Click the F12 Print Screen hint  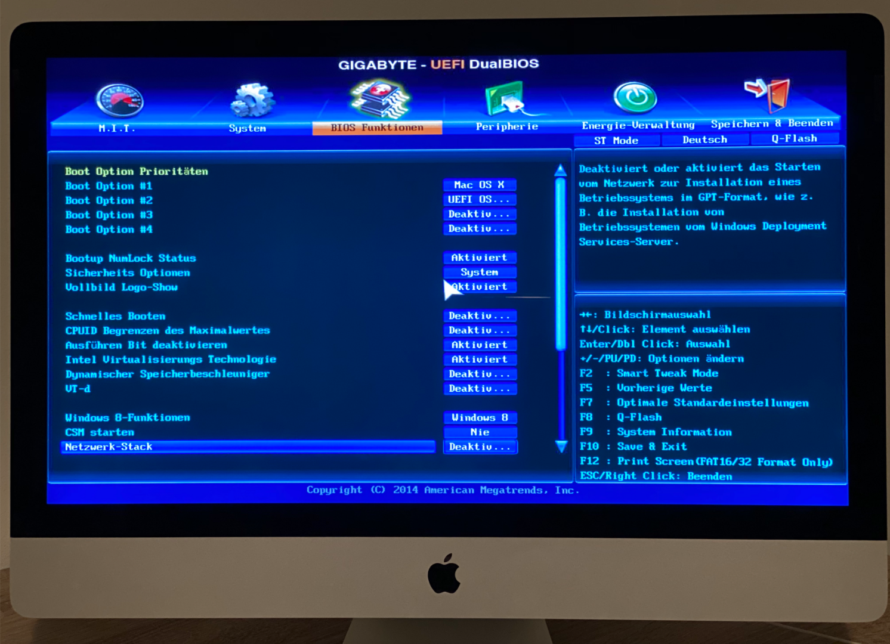(706, 462)
